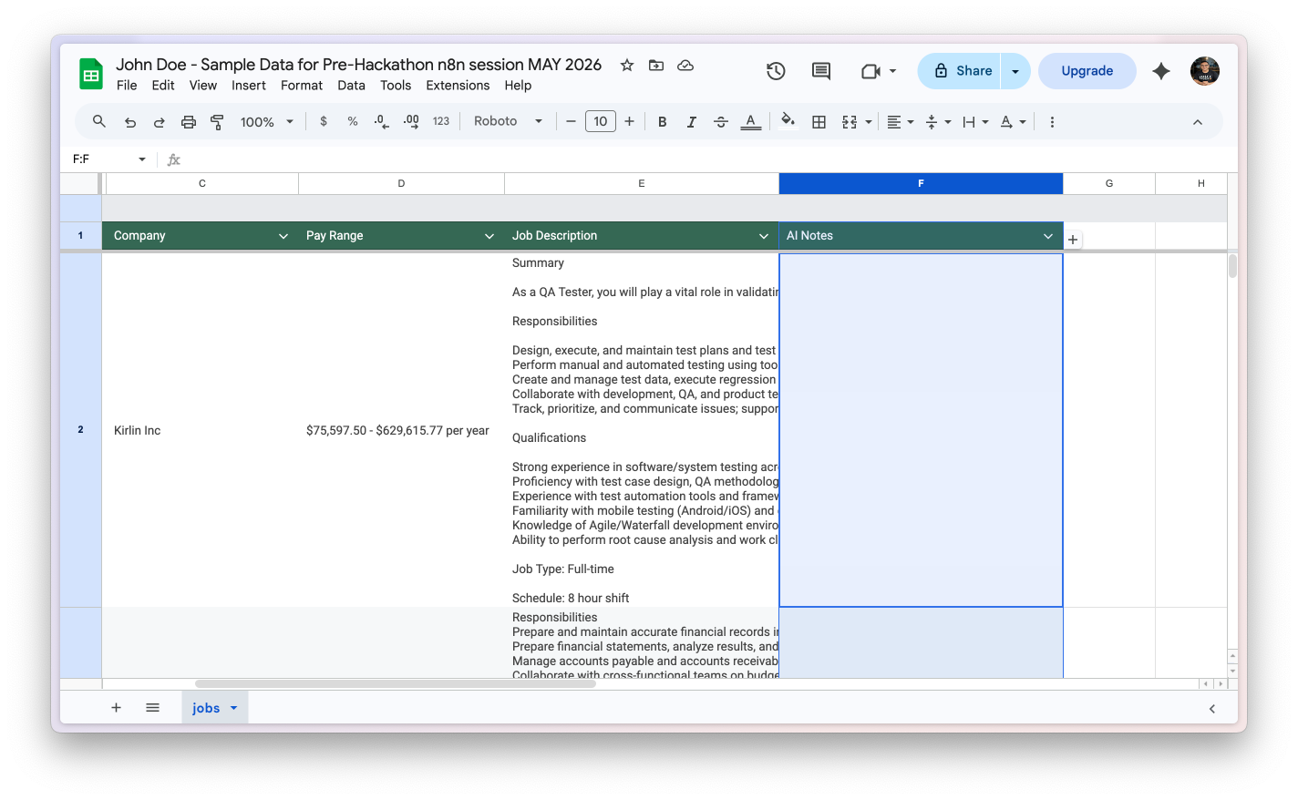This screenshot has width=1298, height=800.
Task: Select the jobs sheet tab
Action: 214,708
